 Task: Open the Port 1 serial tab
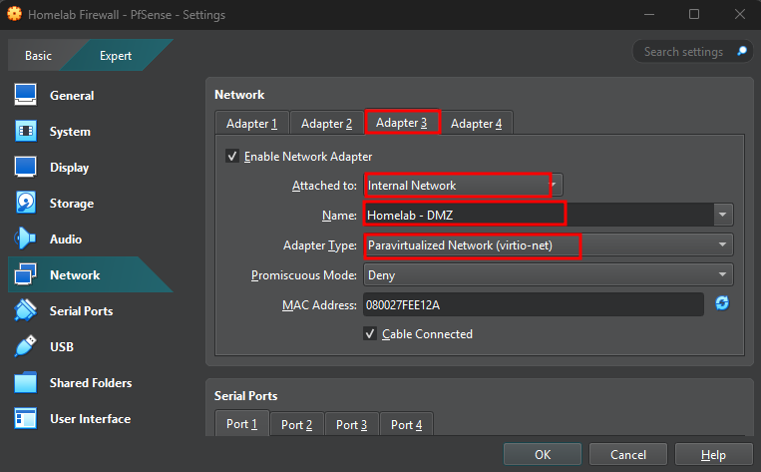click(241, 424)
